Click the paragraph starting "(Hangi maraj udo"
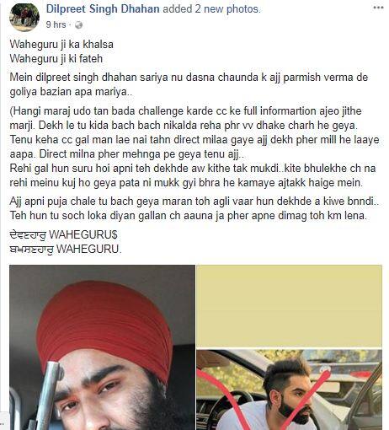 [194, 132]
